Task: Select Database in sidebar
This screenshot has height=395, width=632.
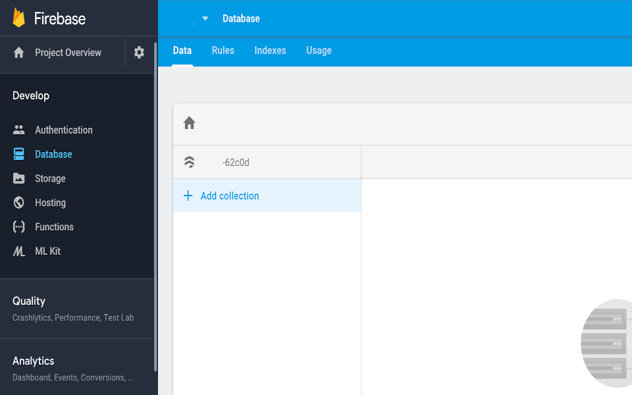Action: tap(53, 154)
